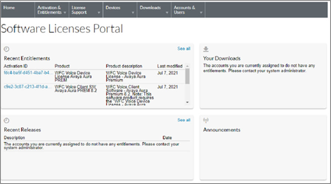331x184 pixels.
Task: Click the Recent Releases heading
Action: (22, 130)
